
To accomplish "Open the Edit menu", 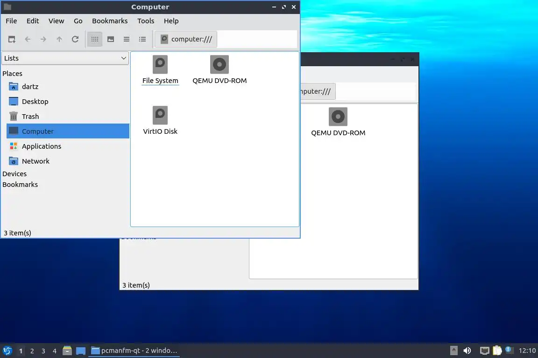I will coord(33,21).
